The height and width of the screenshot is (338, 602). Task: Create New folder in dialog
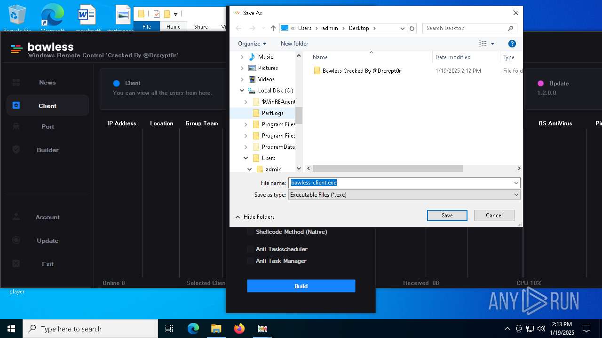tap(294, 44)
